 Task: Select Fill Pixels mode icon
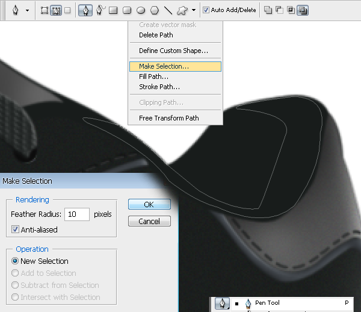67,10
